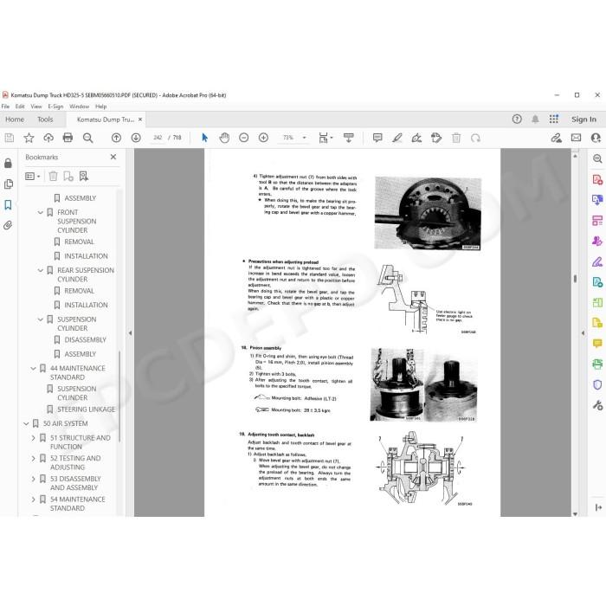Open DISASSEMBLY bookmark under SUSPENSION CYLINDER
606x606 pixels.
coord(85,339)
